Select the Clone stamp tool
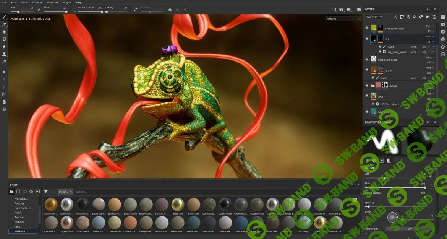447x239 pixels. click(x=4, y=54)
